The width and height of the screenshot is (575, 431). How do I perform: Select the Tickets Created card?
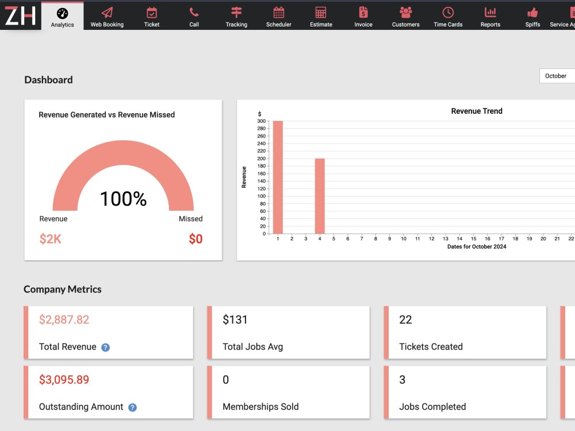pyautogui.click(x=465, y=332)
